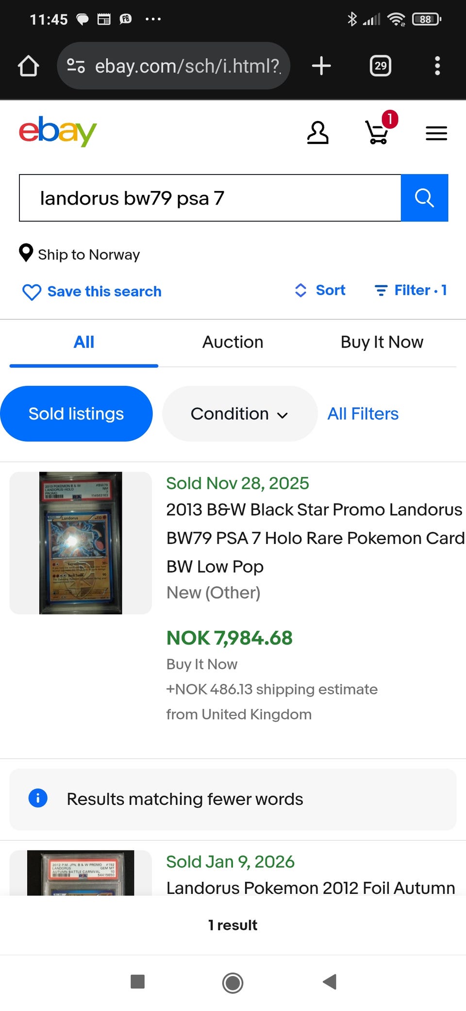Switch to the Auction tab
Viewport: 466px width, 1011px height.
click(233, 342)
